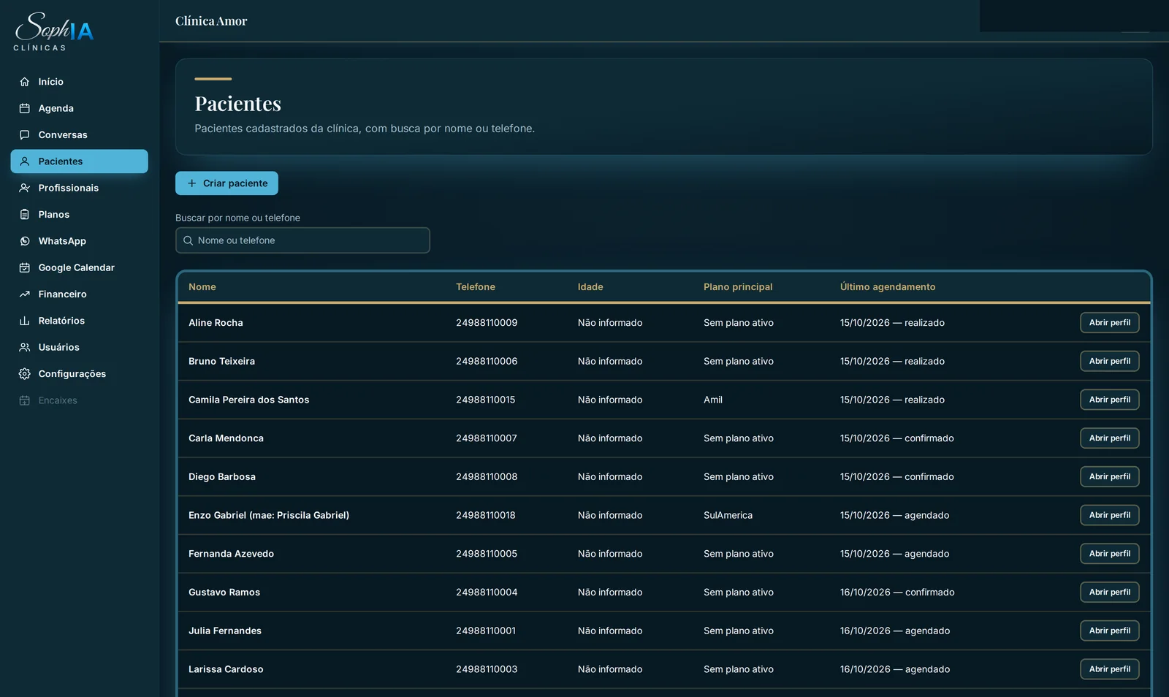1169x697 pixels.
Task: Click the Conversas chat bubble icon
Action: [25, 135]
